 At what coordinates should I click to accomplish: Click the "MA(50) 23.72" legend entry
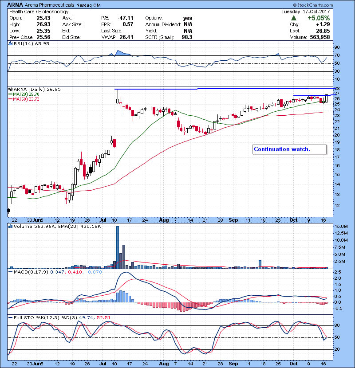(26, 99)
